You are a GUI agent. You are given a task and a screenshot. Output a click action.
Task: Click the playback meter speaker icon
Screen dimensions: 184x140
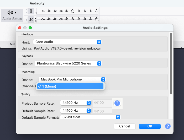[31, 20]
